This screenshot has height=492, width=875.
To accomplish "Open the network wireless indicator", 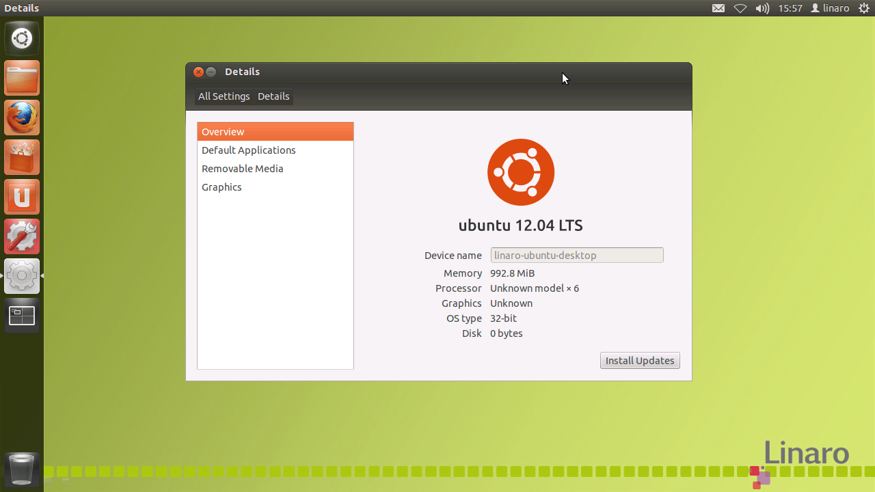I will [x=740, y=8].
